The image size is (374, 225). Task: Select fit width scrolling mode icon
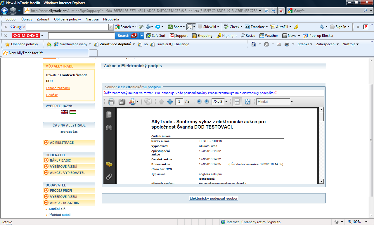237,102
